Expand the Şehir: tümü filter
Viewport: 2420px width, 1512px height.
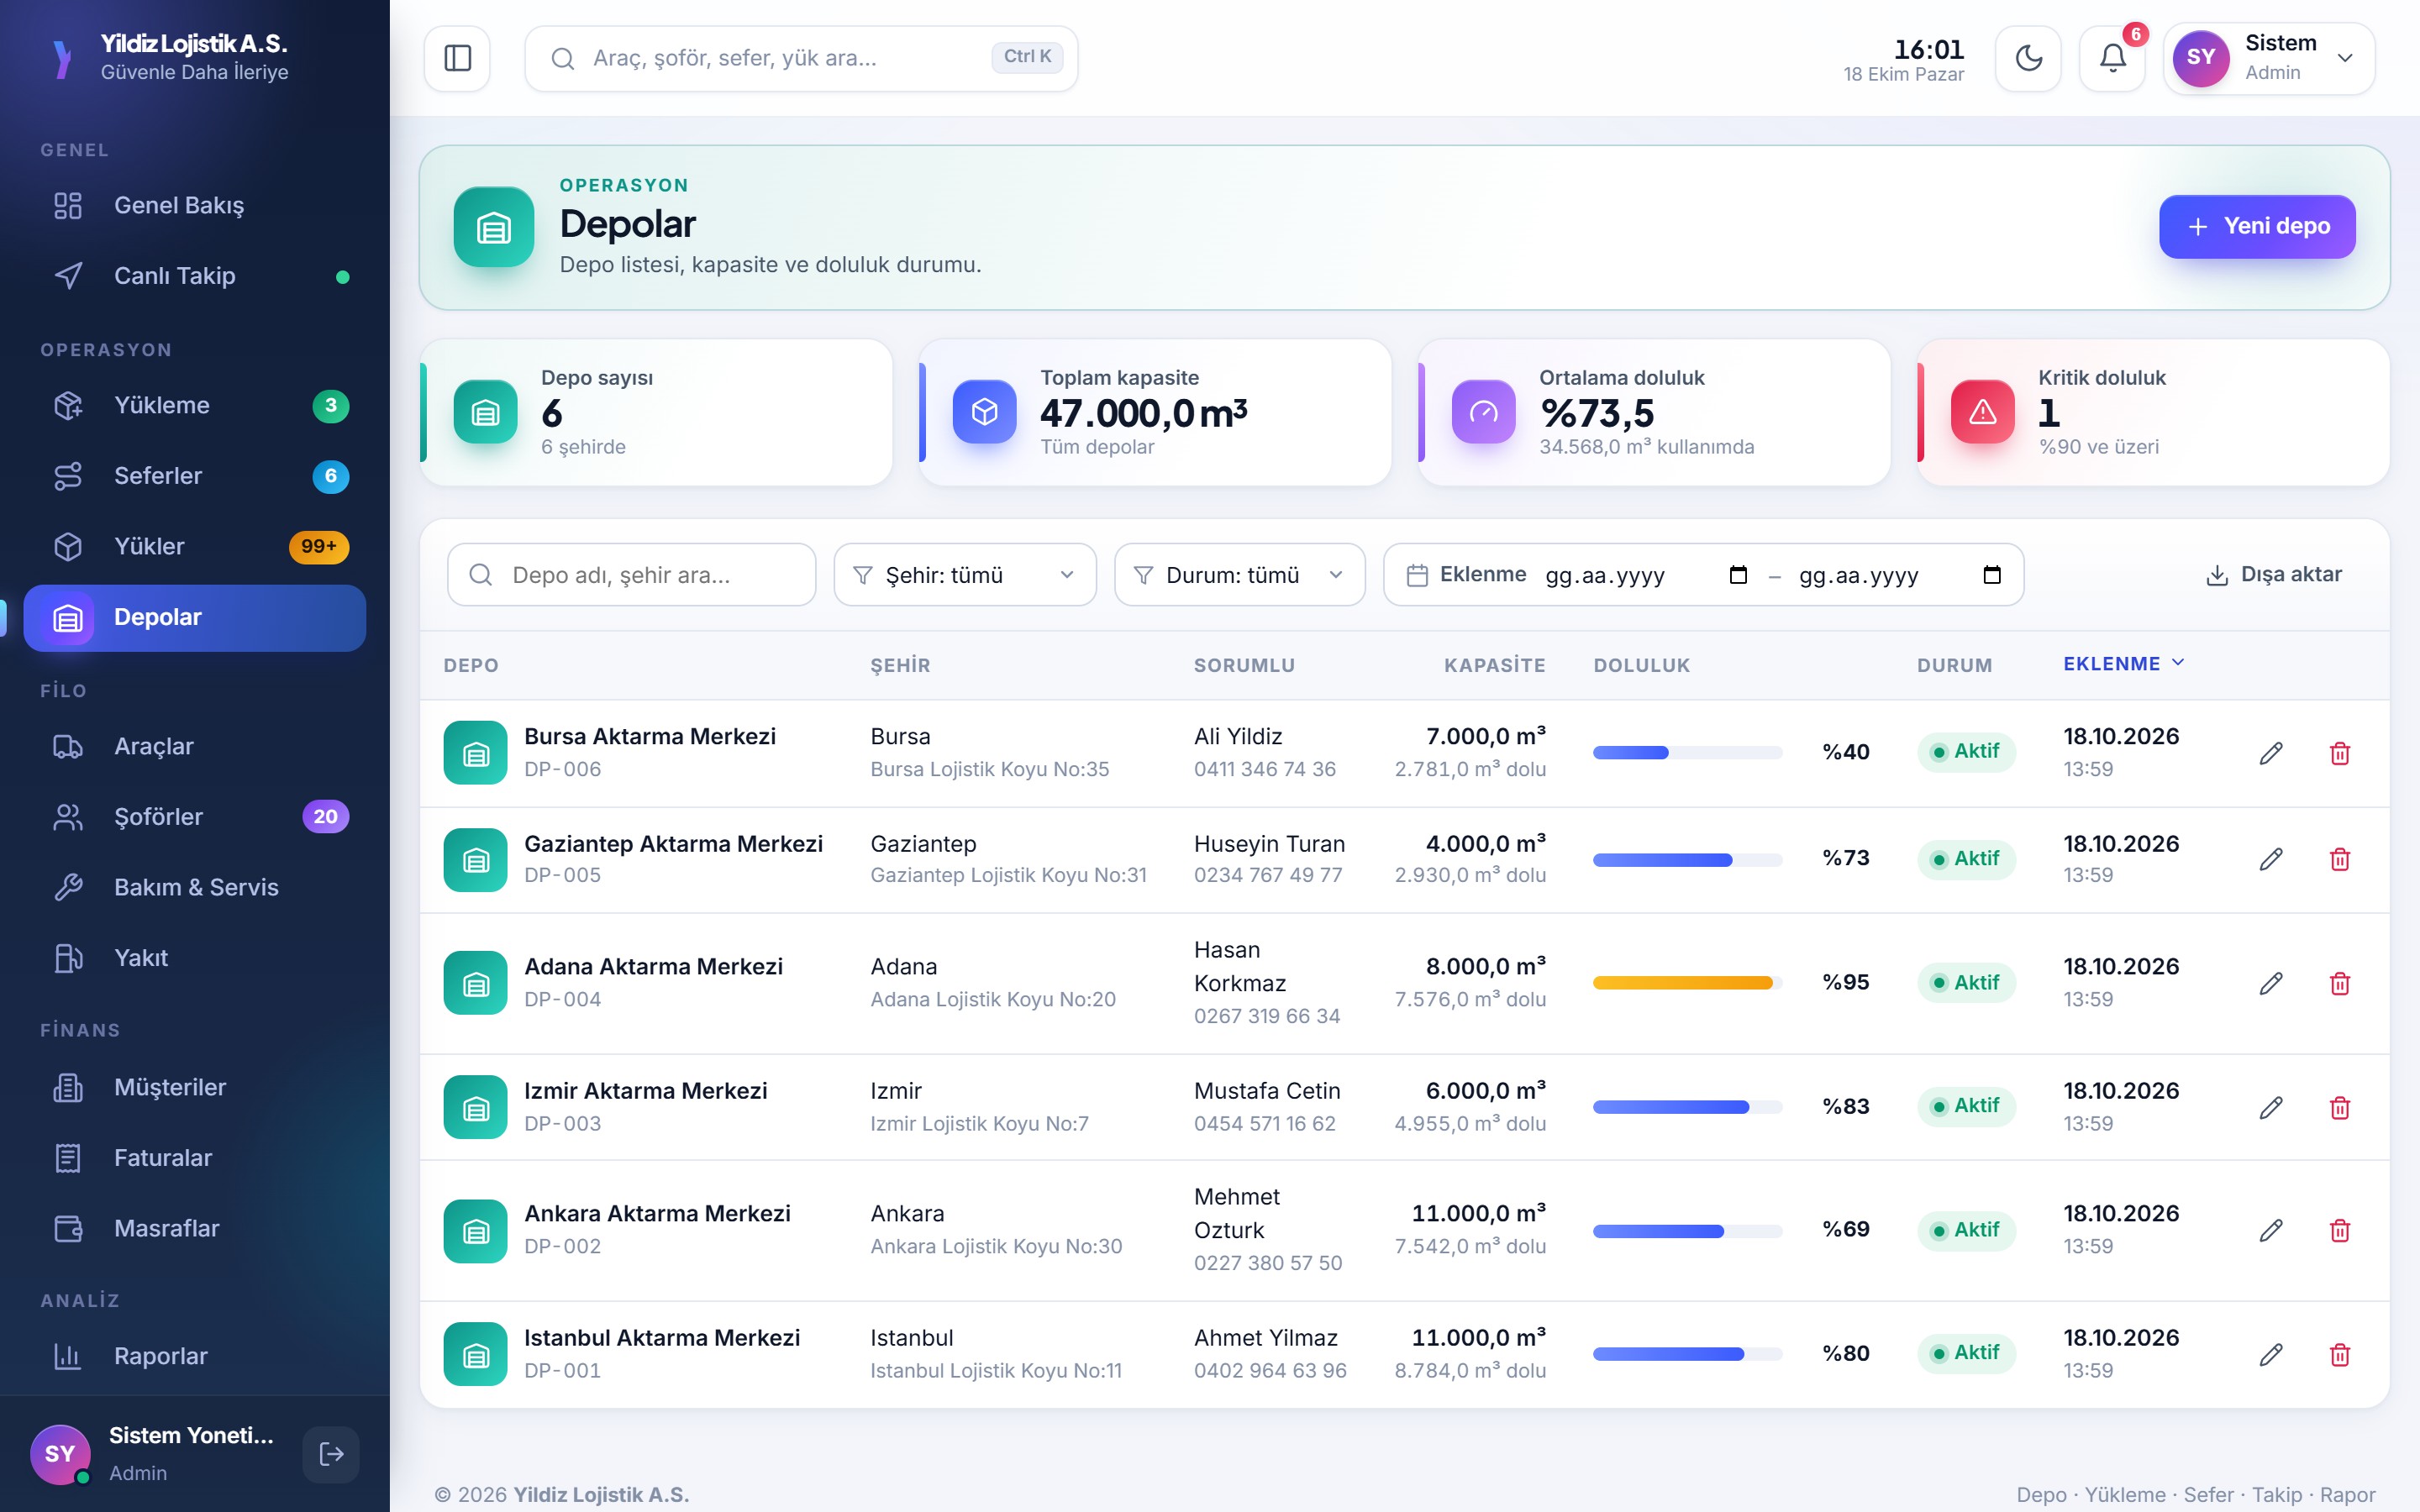[965, 575]
